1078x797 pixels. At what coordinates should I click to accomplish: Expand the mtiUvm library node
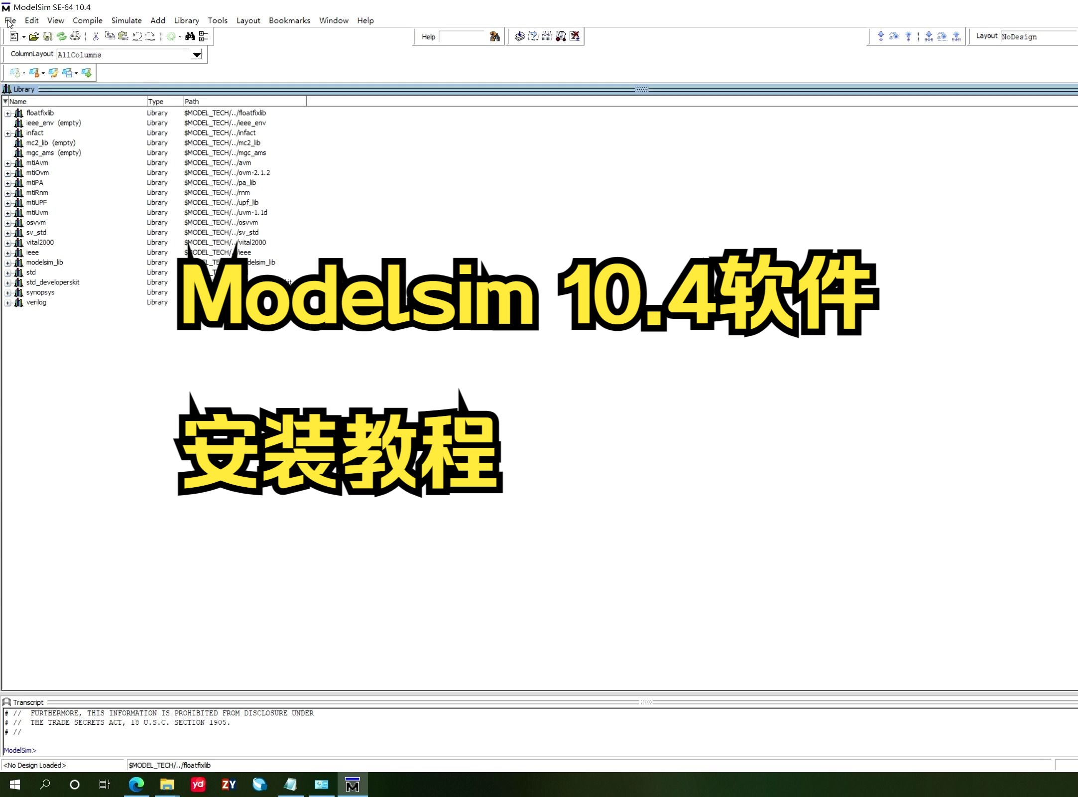pyautogui.click(x=8, y=213)
